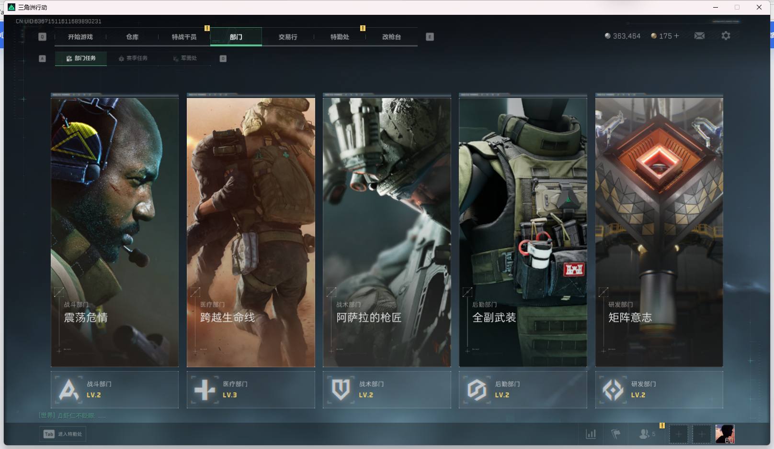This screenshot has height=449, width=774.
Task: Go to the 开始游戏 tab
Action: 80,37
